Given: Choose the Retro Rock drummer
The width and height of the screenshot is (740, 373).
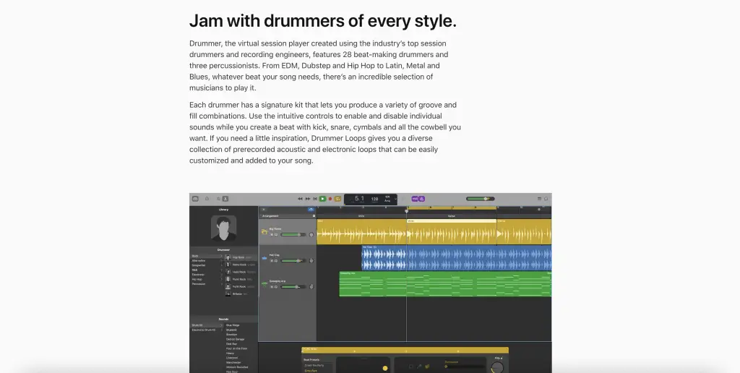Looking at the screenshot, I should tap(241, 265).
